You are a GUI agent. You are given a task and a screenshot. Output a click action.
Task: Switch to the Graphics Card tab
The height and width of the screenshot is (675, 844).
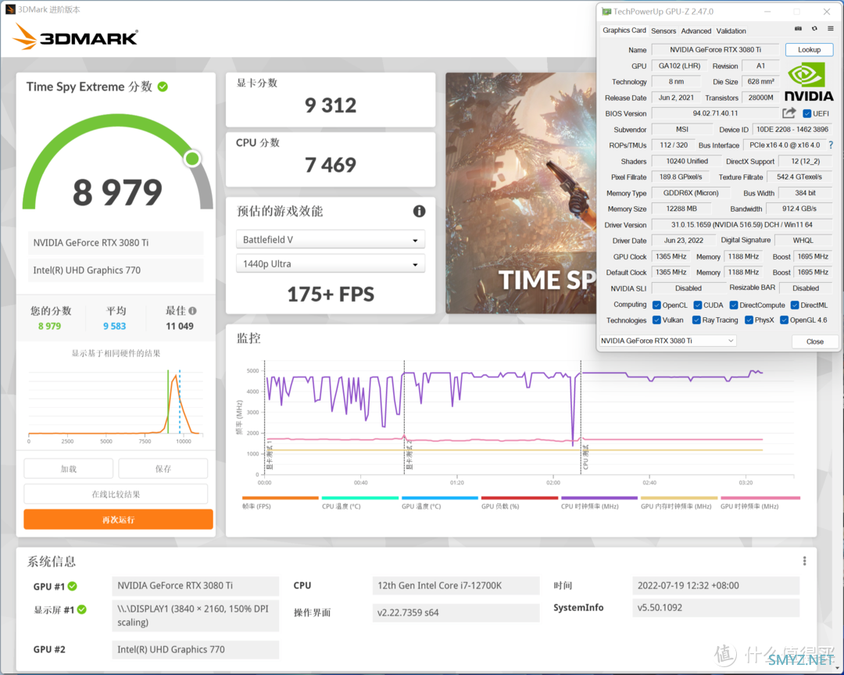pos(624,30)
